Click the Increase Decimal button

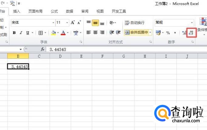(184, 33)
